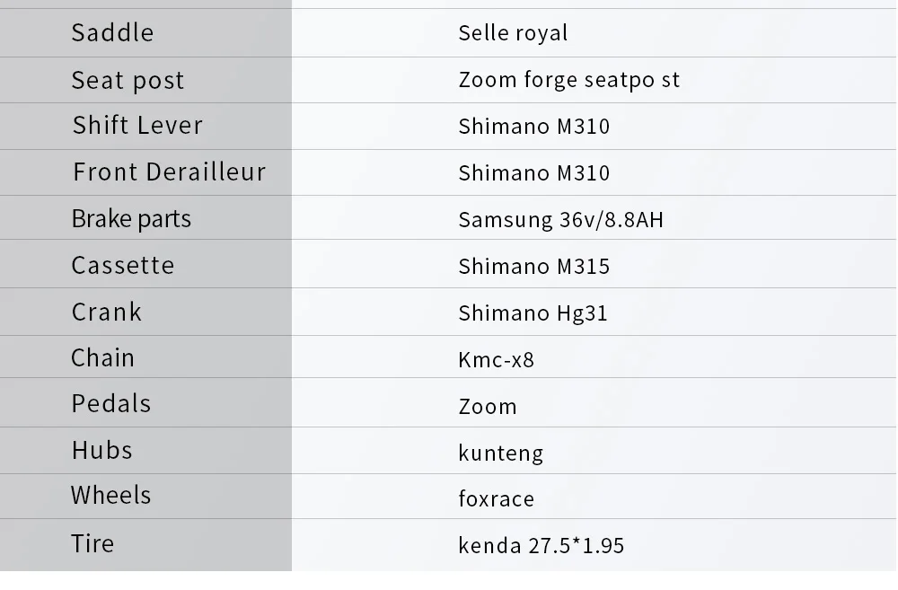The image size is (898, 590).
Task: Select the Kmc-x8 value
Action: pyautogui.click(x=496, y=360)
